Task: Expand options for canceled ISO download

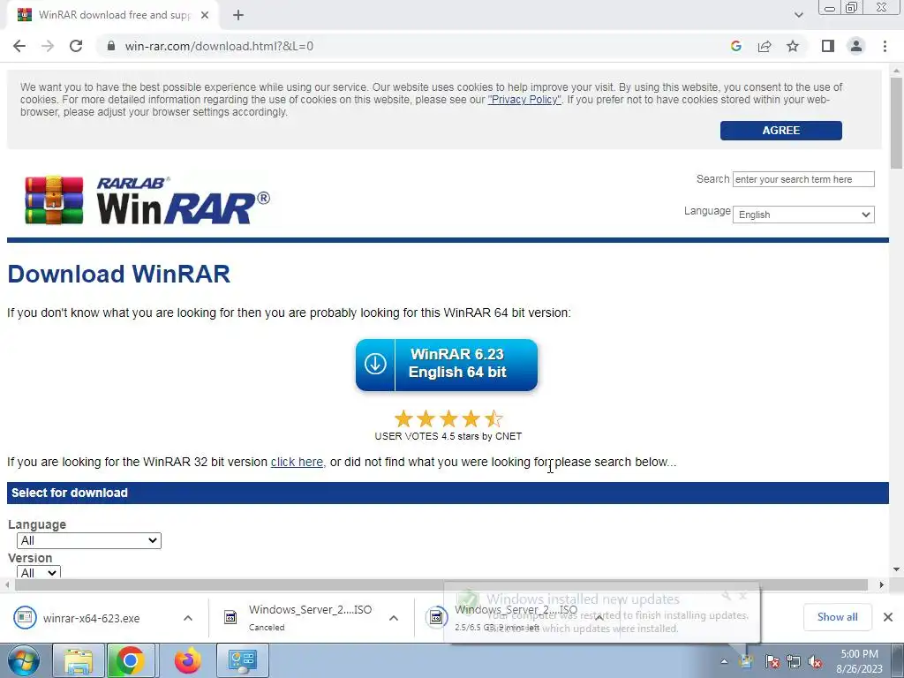Action: pos(394,618)
